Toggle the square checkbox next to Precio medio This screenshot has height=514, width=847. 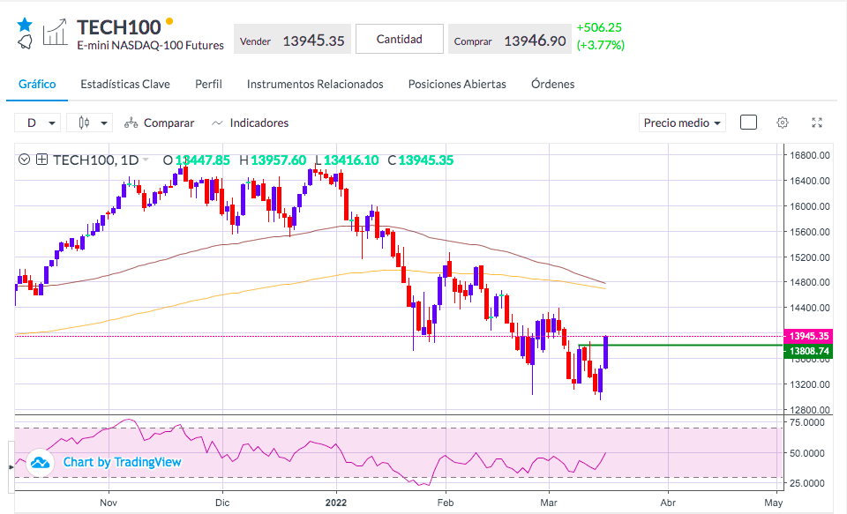click(x=748, y=123)
